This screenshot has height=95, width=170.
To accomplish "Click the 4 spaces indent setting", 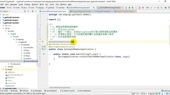I will click(151, 93).
